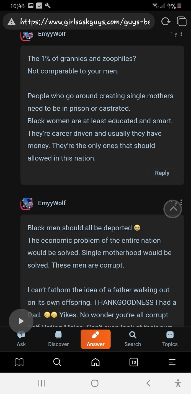The height and width of the screenshot is (394, 191).
Task: Reload the page with refresh icon
Action: pos(166,21)
